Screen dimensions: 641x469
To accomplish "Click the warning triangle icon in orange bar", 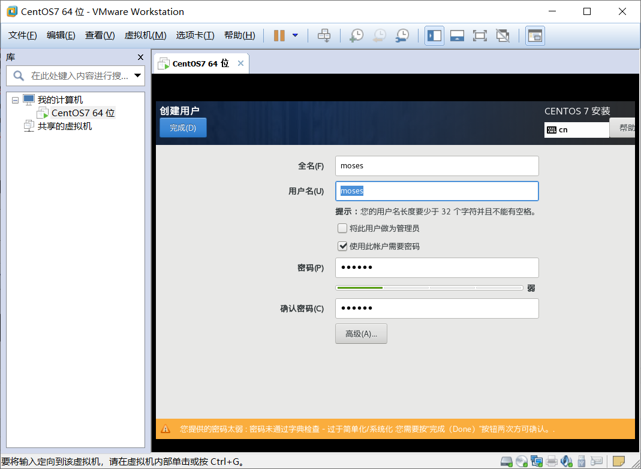I will tap(165, 429).
